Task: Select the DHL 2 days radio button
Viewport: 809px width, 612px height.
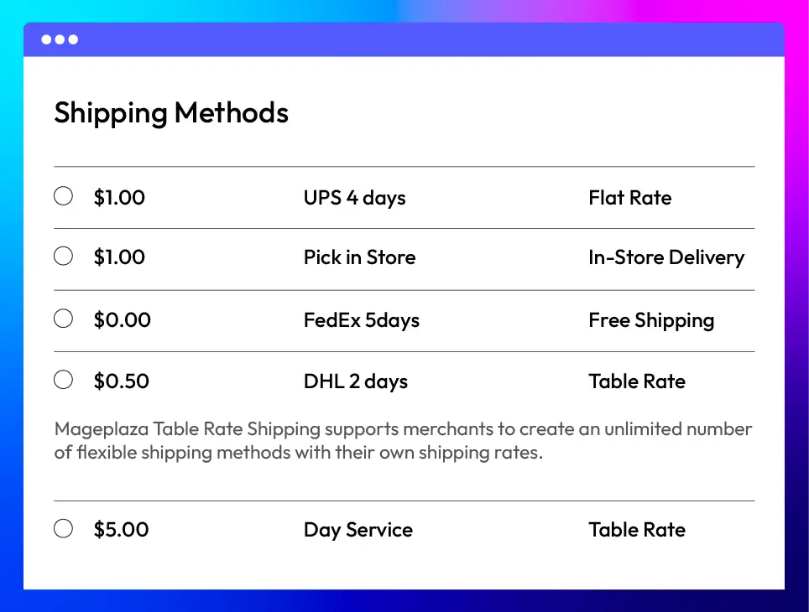Action: pos(64,380)
